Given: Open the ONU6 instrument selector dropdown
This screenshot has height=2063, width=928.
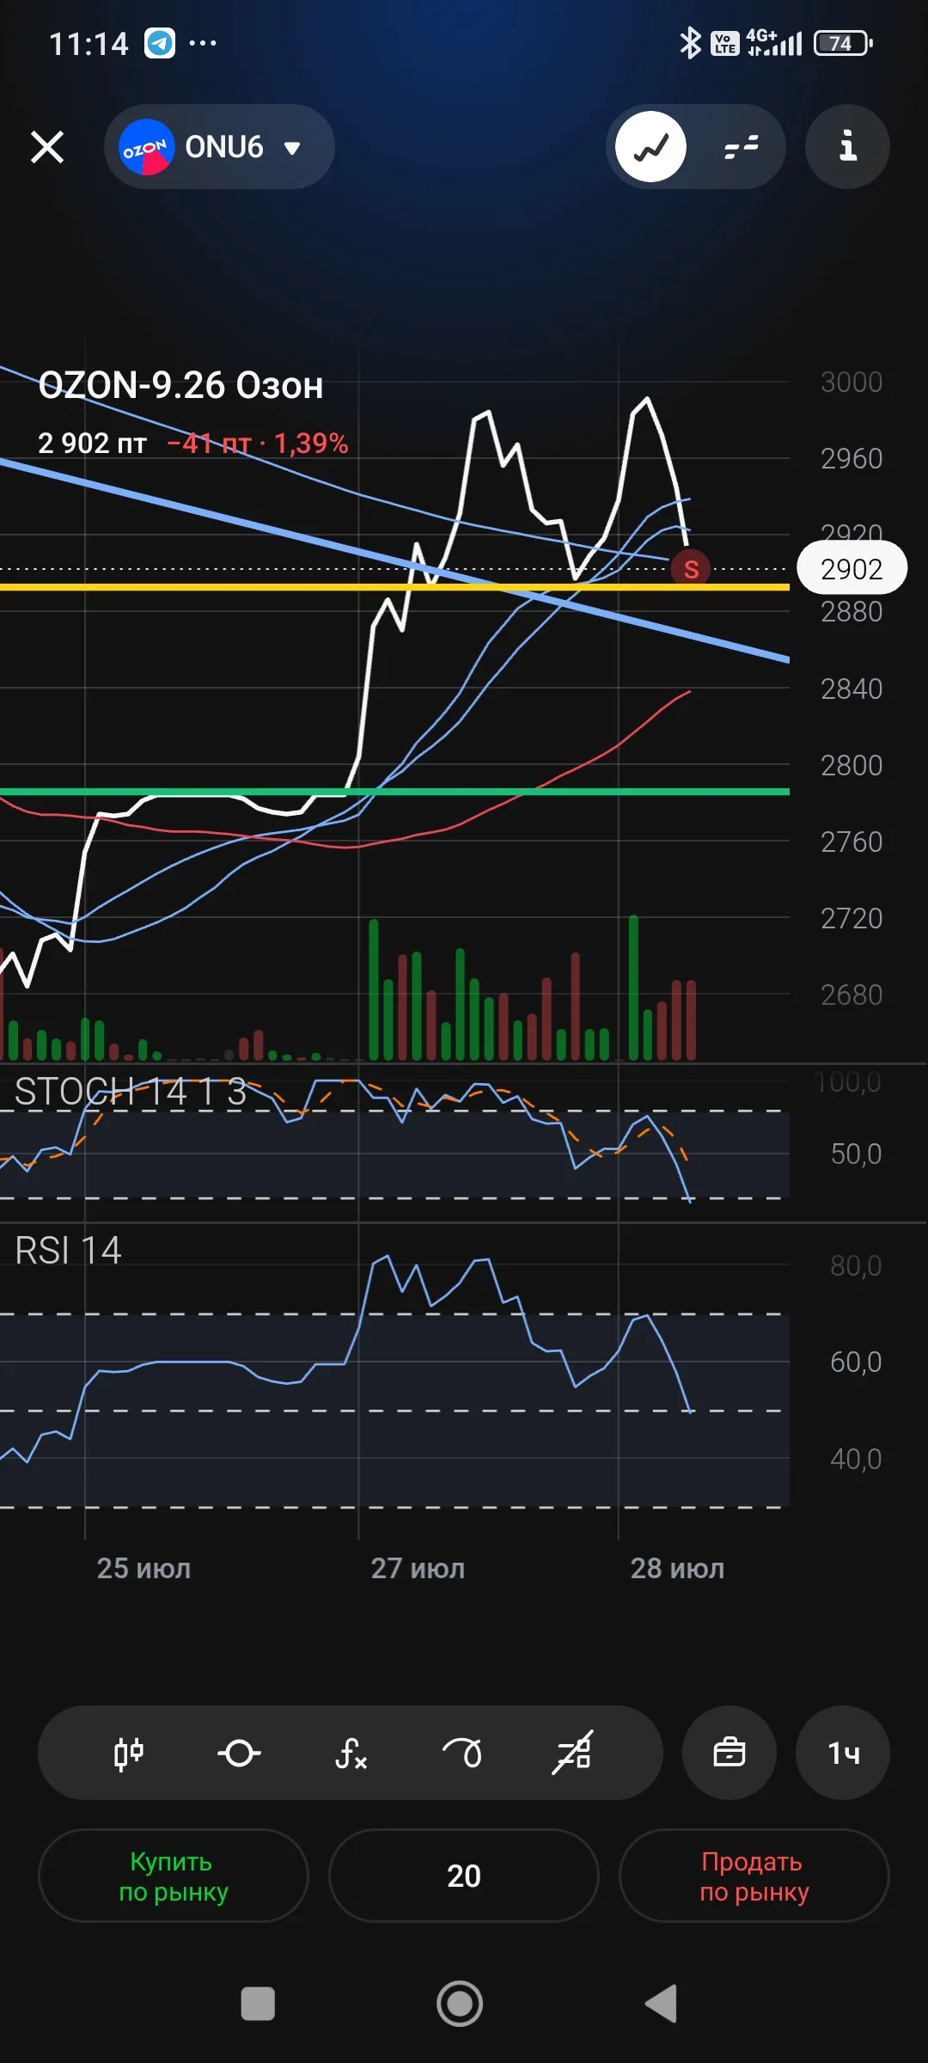Looking at the screenshot, I should coord(220,147).
